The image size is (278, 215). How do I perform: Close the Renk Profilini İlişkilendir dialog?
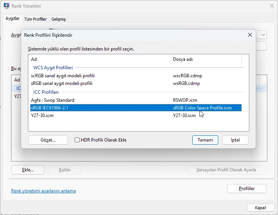point(250,35)
